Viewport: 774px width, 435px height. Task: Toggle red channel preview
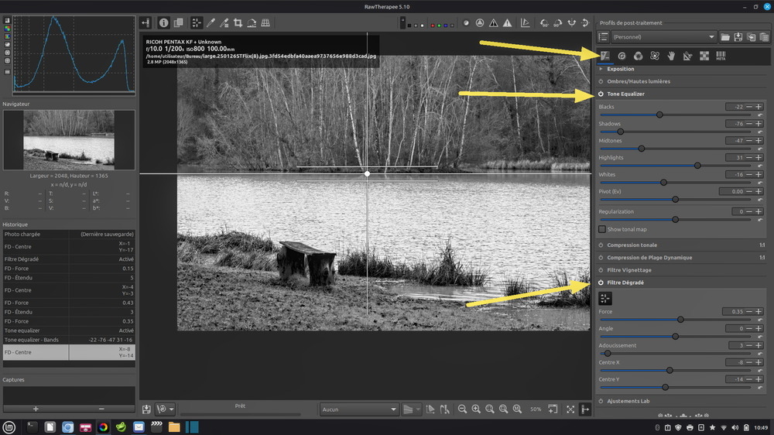coord(433,26)
